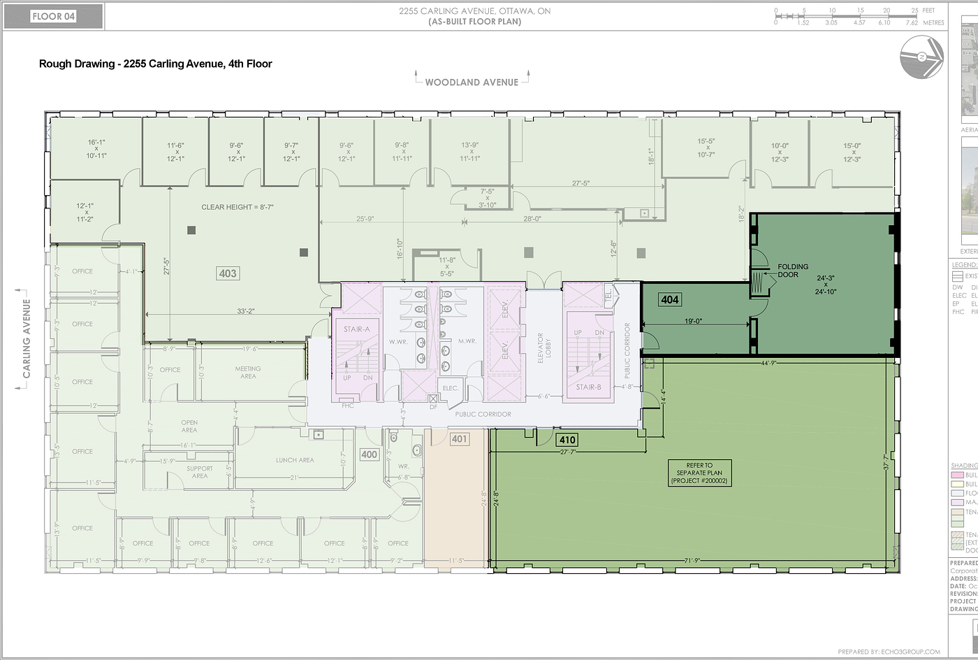Click the SUPPORT AREA label
The height and width of the screenshot is (660, 978).
(x=200, y=473)
